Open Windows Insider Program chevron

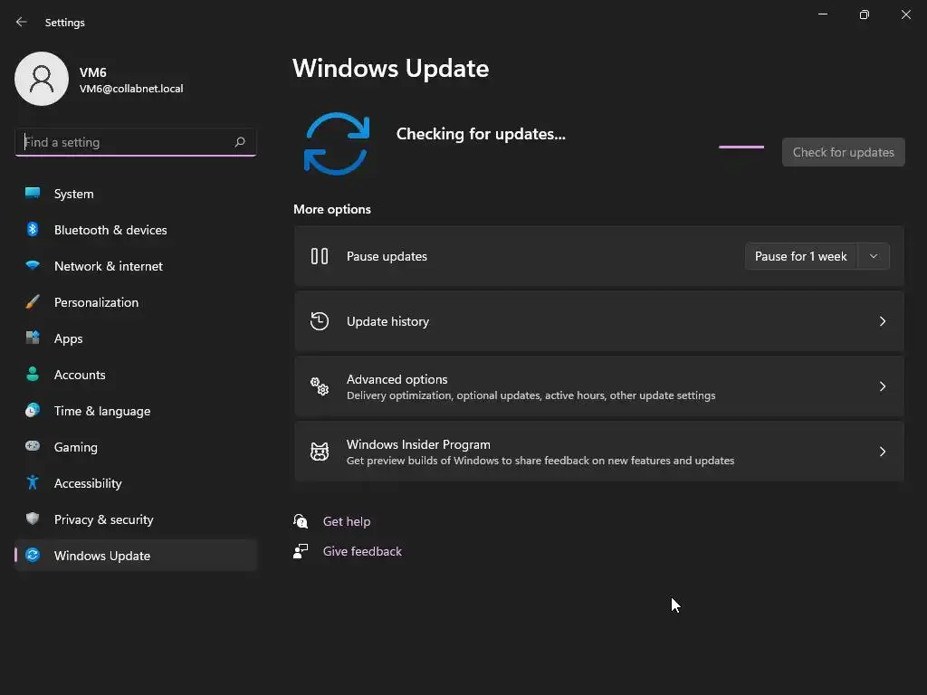pos(882,452)
